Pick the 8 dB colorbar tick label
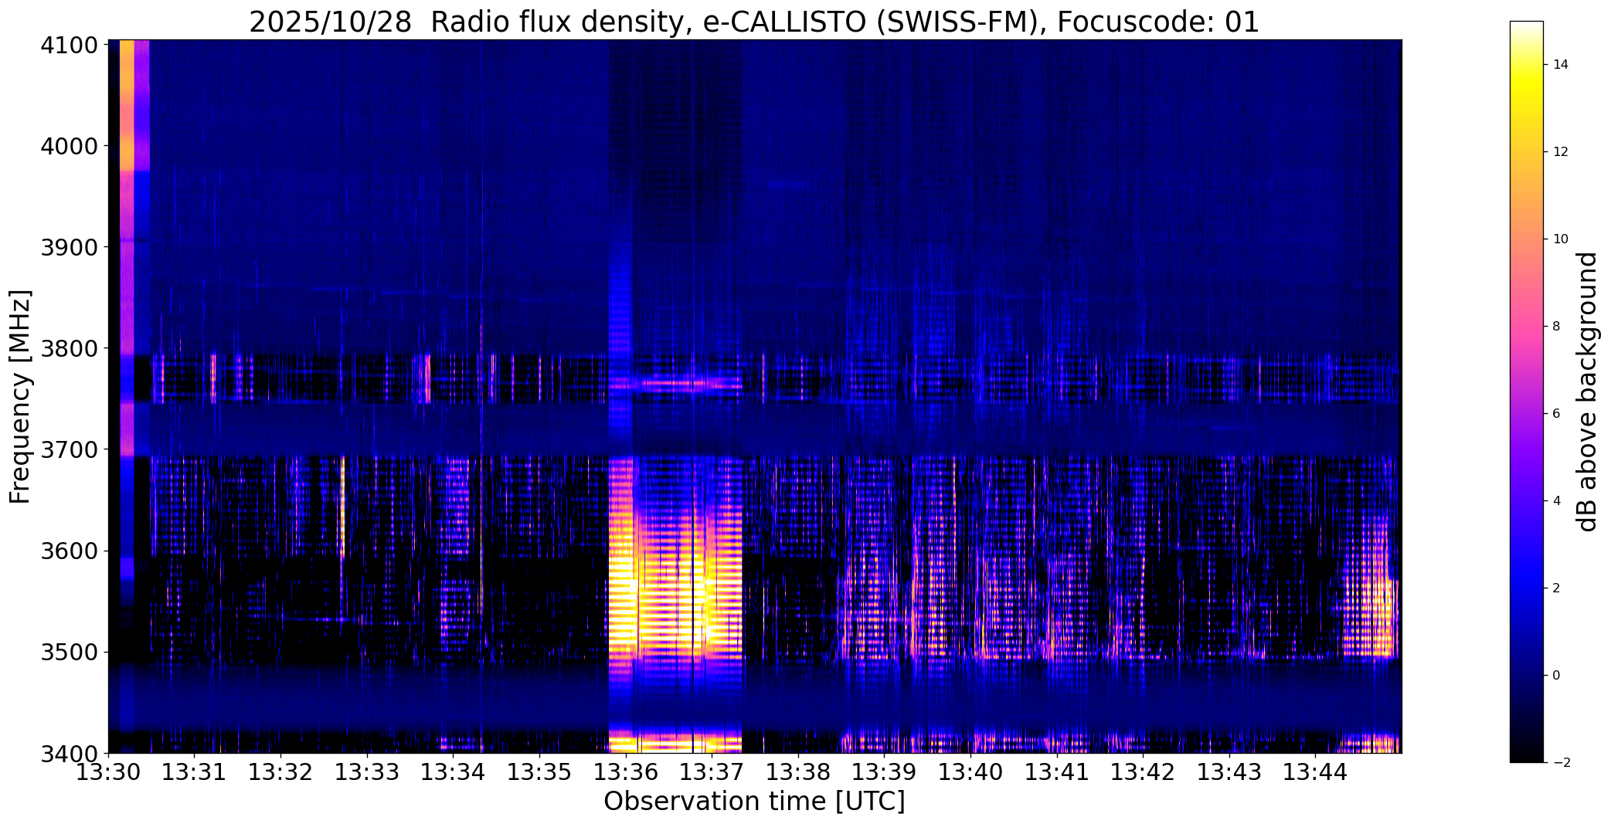 click(x=1557, y=327)
